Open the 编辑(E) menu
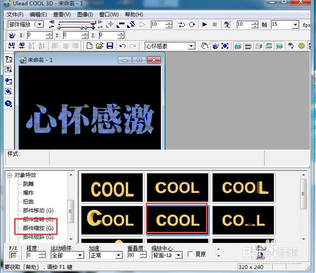The width and height of the screenshot is (316, 273). tap(38, 15)
